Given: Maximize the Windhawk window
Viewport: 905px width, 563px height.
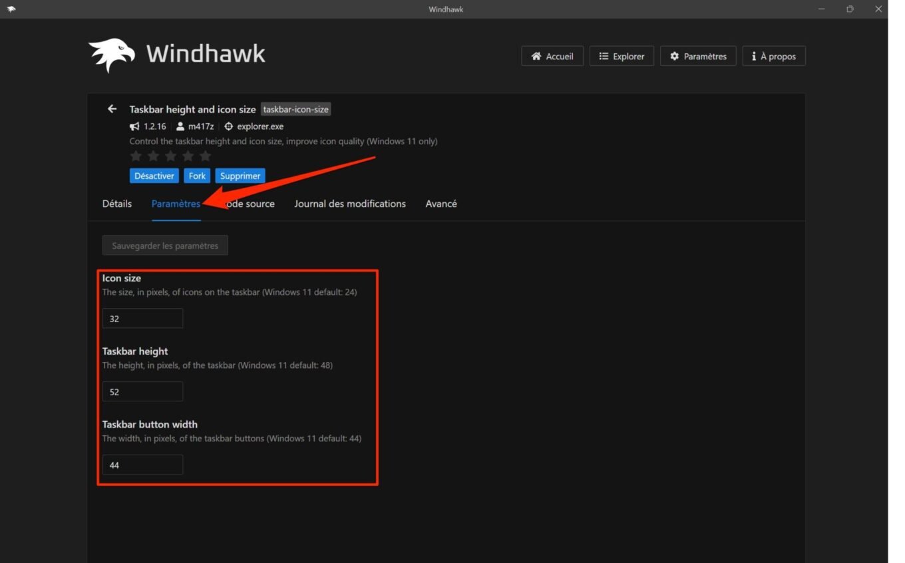Looking at the screenshot, I should [x=850, y=9].
